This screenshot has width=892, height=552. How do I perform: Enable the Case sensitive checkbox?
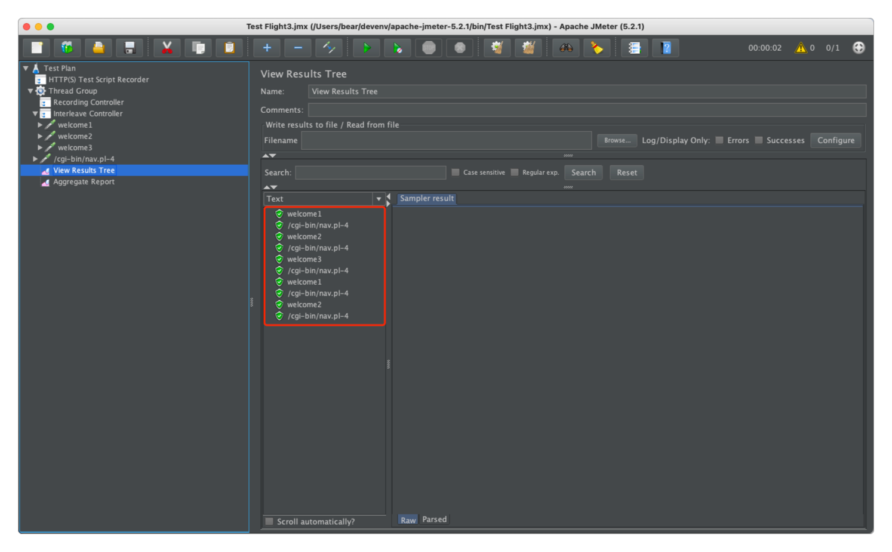coord(456,172)
